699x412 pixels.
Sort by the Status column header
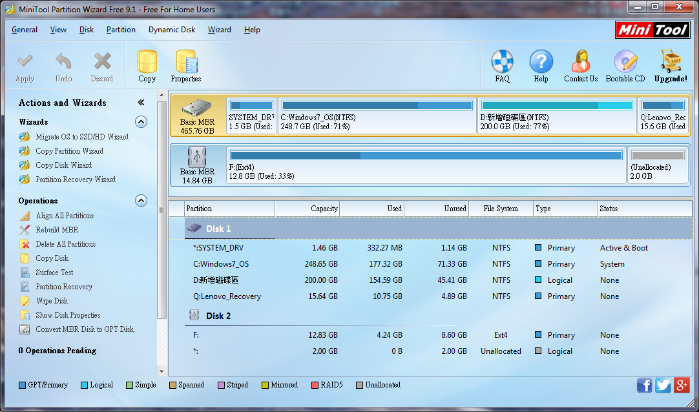click(645, 209)
